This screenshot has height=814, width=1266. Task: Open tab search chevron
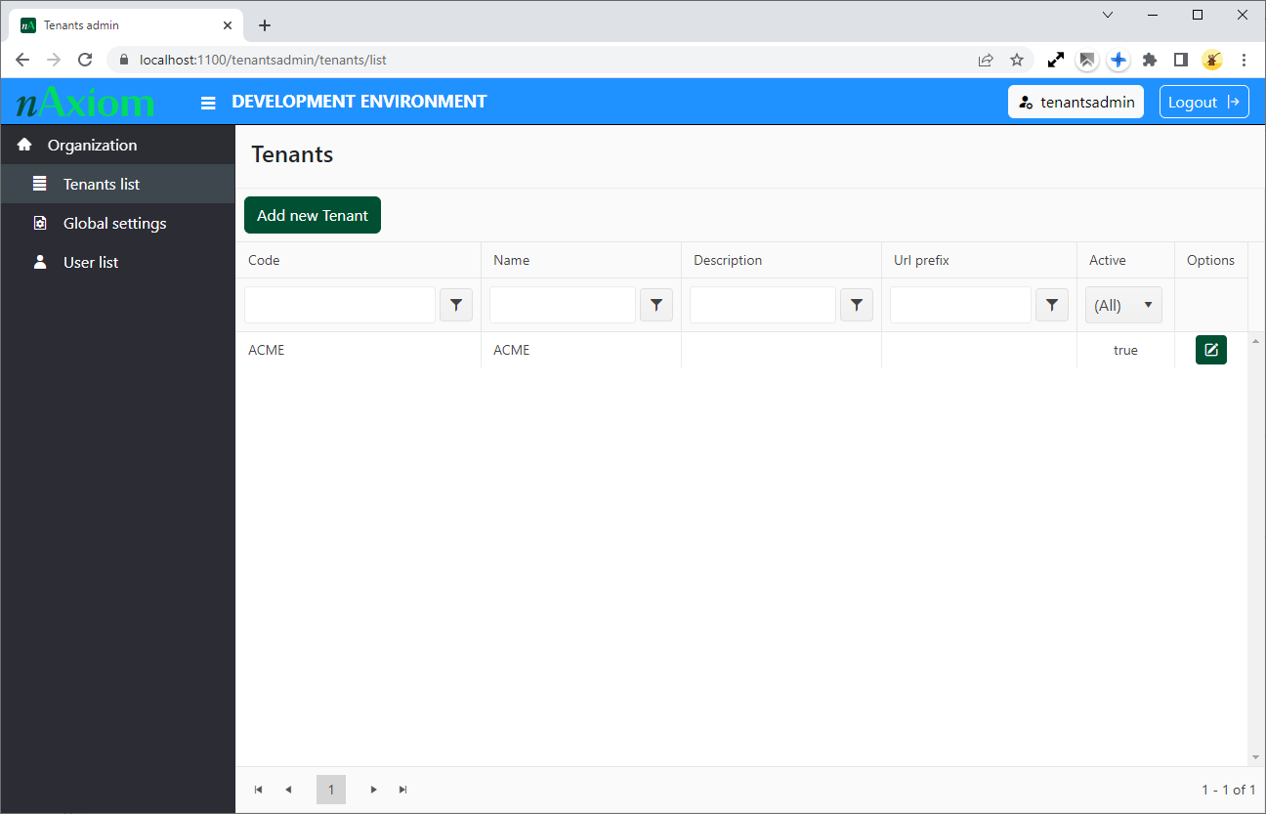click(1108, 15)
